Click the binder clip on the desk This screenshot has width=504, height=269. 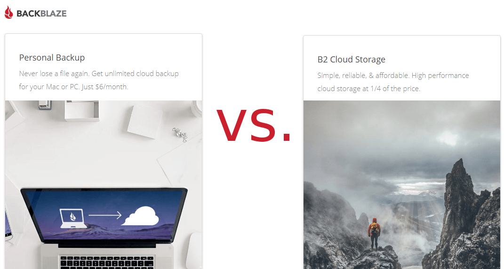180,134
